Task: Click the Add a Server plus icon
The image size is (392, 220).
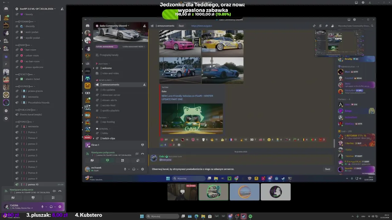Action: point(6,111)
